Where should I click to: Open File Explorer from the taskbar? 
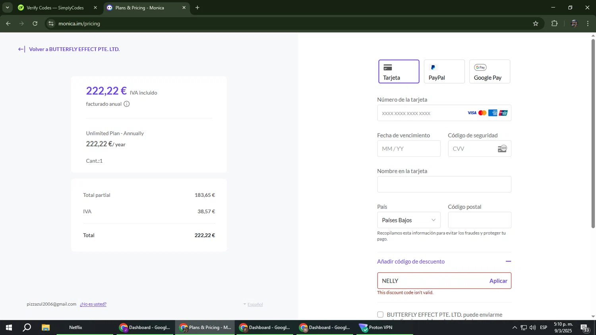click(46, 327)
